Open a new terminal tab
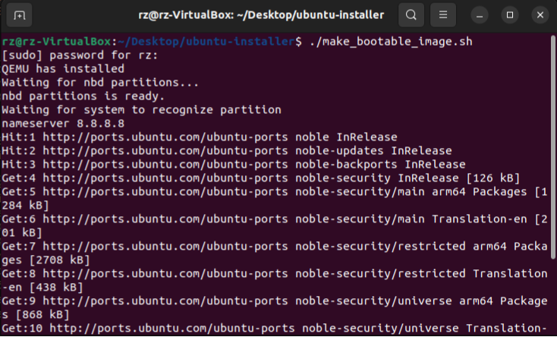This screenshot has width=557, height=337. click(x=18, y=15)
